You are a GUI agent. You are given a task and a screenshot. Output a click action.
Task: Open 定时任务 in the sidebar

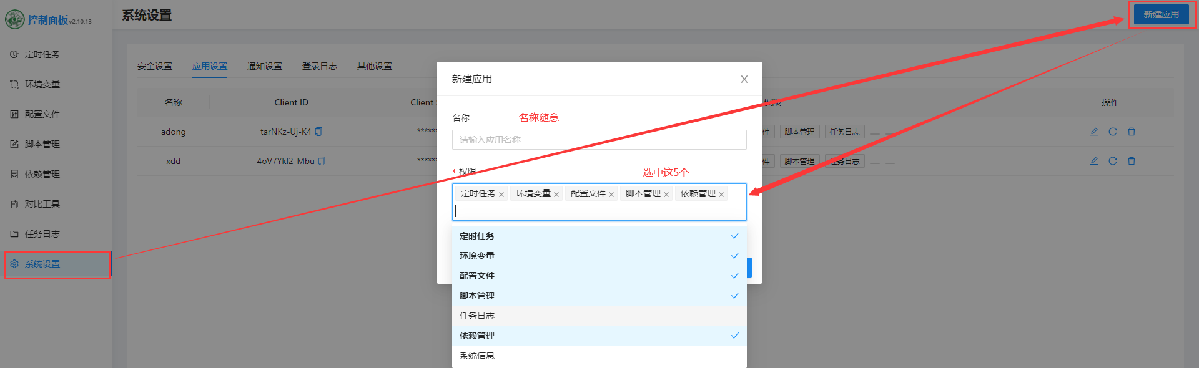[42, 54]
